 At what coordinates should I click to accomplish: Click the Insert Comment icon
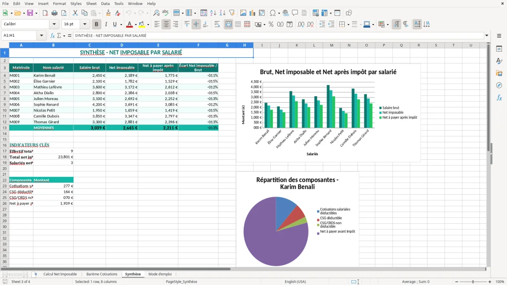click(x=295, y=13)
